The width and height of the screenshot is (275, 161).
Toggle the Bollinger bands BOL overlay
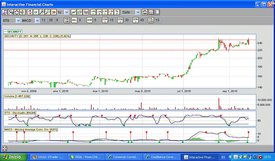click(x=74, y=20)
